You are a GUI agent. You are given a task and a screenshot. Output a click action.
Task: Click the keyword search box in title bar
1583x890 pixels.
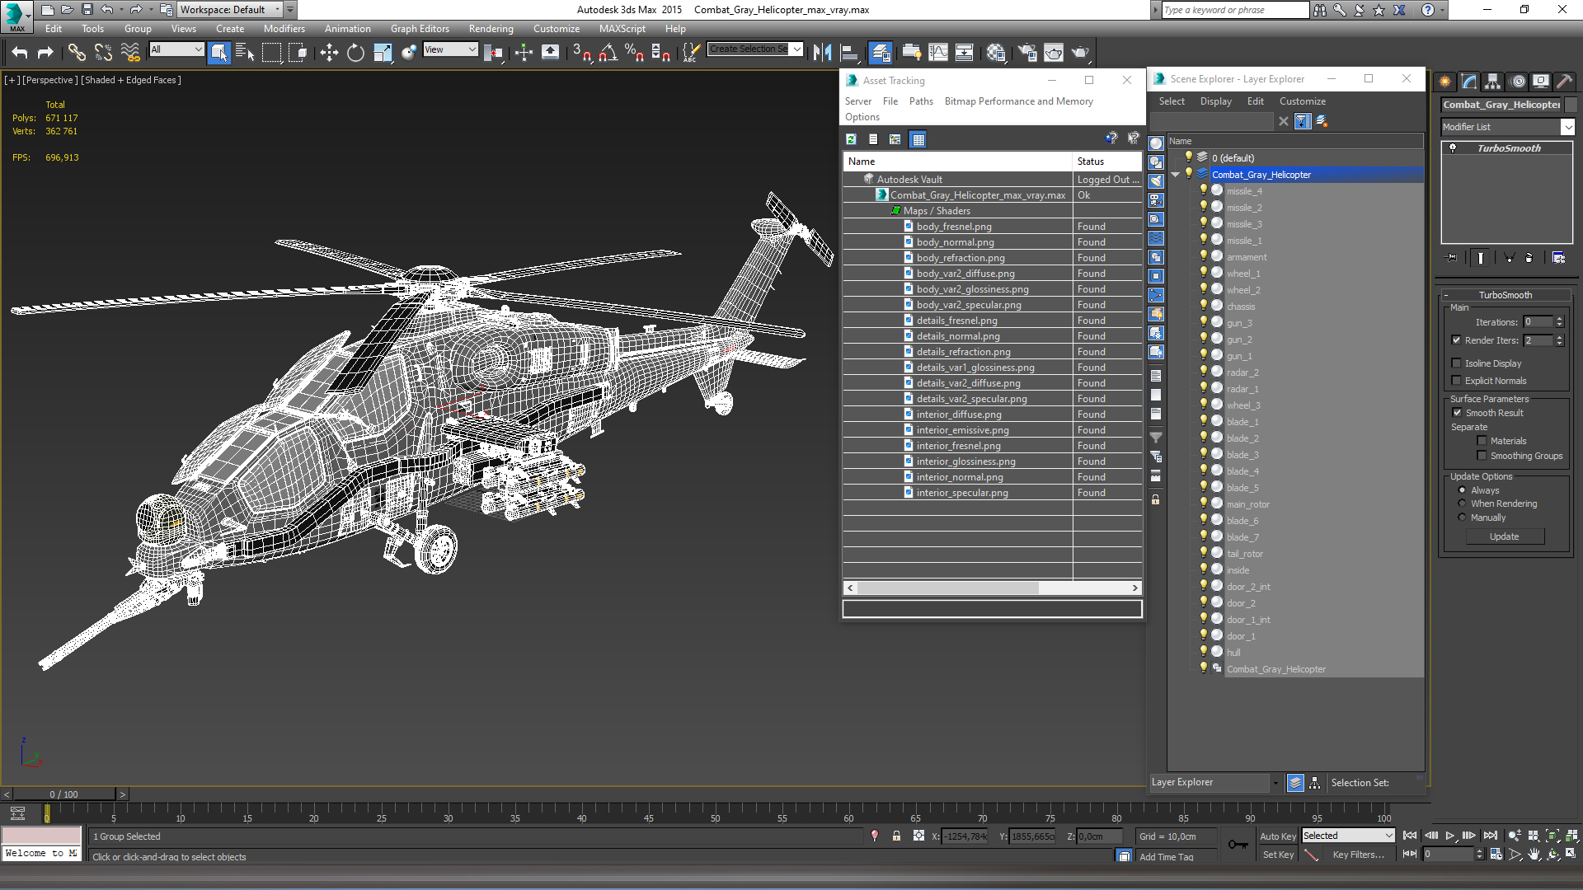tap(1234, 10)
